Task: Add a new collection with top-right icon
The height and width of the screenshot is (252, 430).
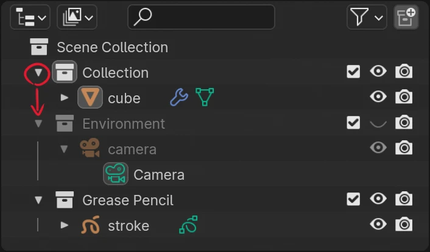Action: (406, 17)
